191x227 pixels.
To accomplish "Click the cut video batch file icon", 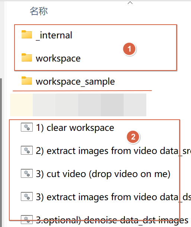I will click(x=27, y=173).
